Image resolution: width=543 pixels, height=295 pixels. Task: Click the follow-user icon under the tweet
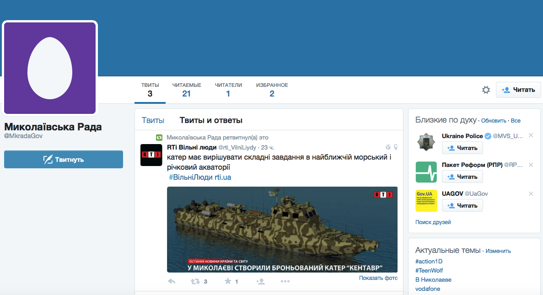click(x=261, y=282)
